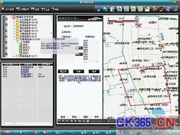Switch to the 查询 tab

[63, 117]
